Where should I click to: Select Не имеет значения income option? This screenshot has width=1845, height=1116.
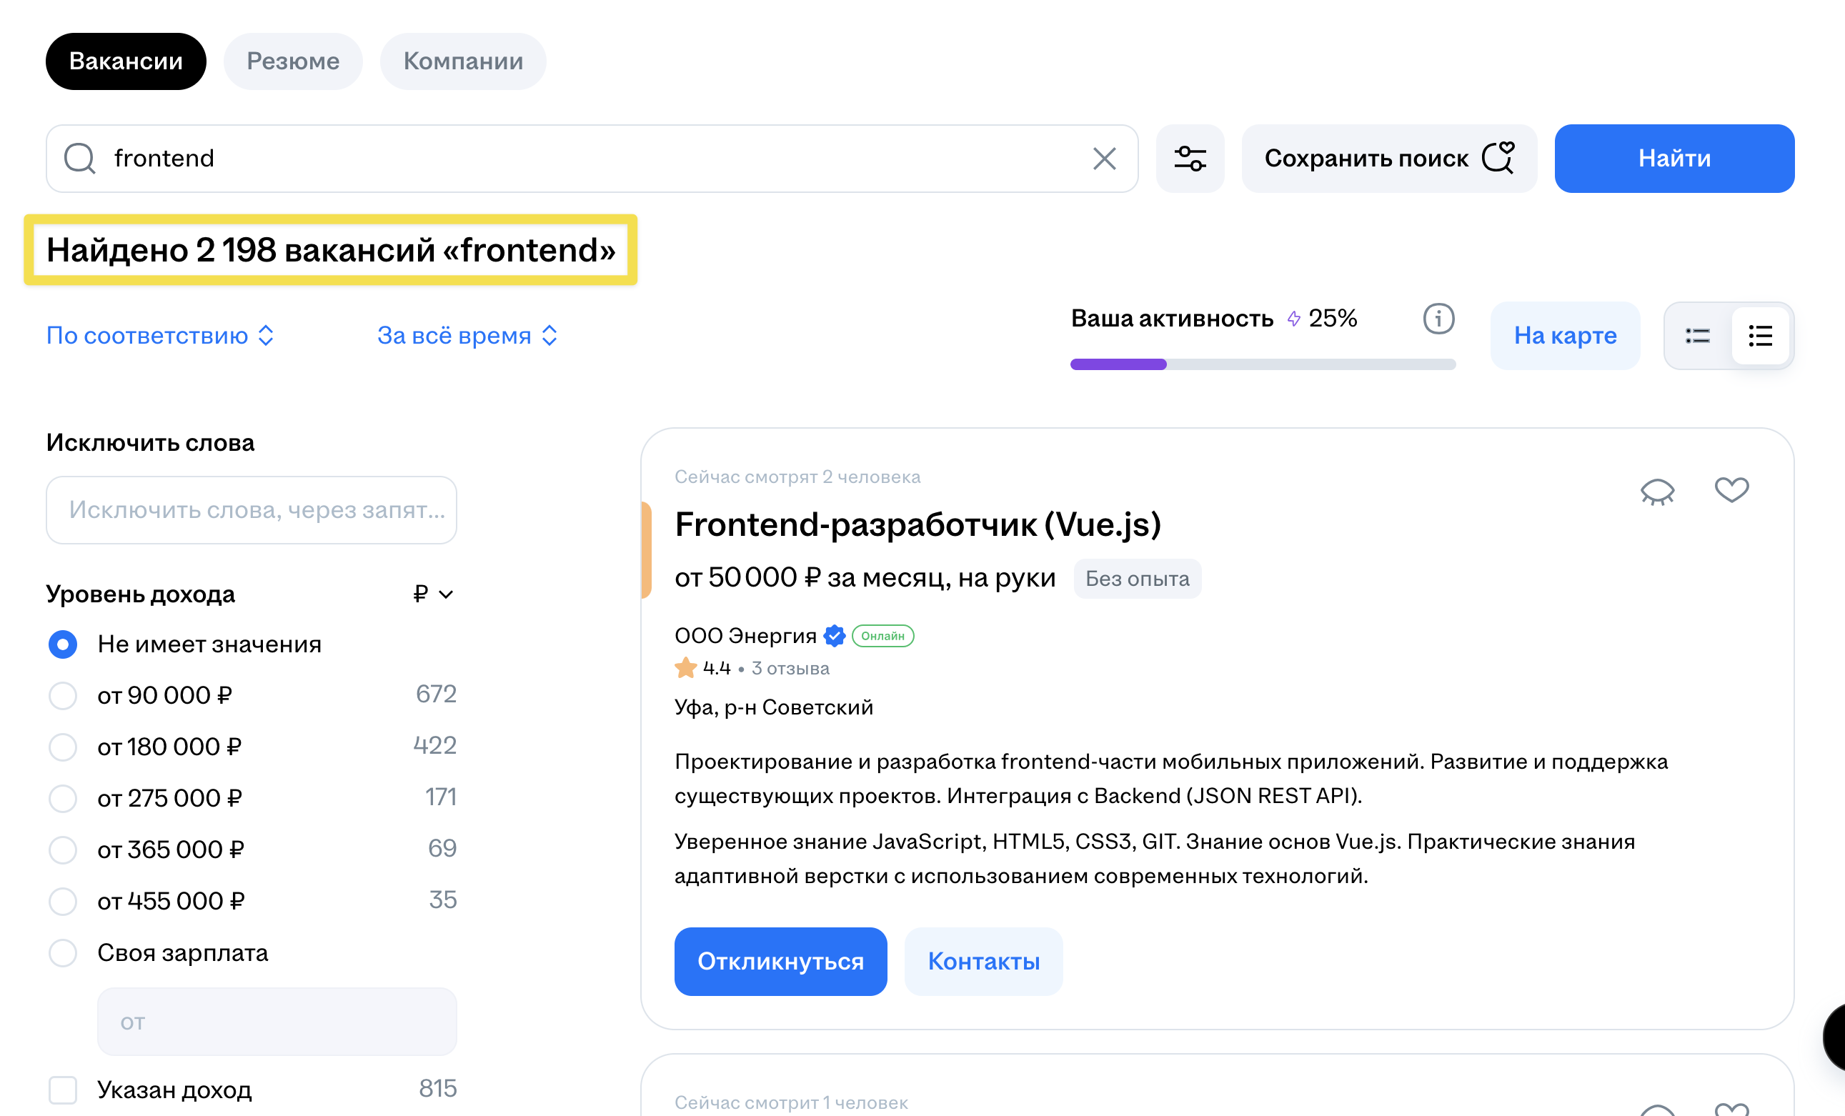point(63,644)
